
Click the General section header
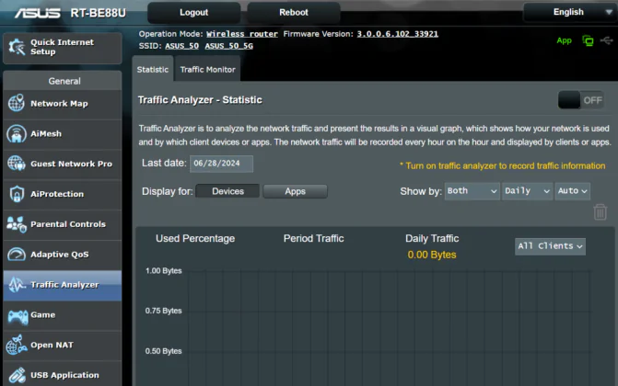[64, 81]
